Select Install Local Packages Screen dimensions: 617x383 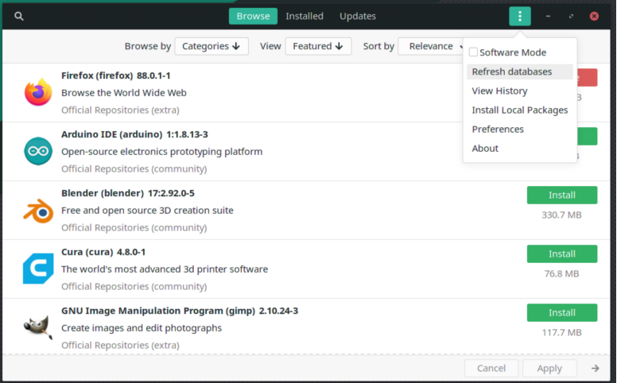click(x=519, y=110)
